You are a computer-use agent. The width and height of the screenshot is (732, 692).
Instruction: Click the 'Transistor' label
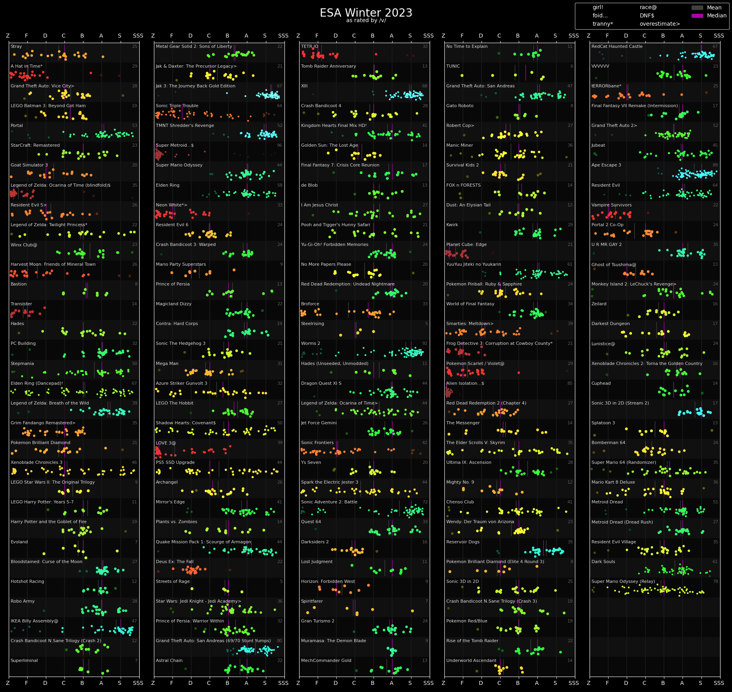tap(21, 304)
